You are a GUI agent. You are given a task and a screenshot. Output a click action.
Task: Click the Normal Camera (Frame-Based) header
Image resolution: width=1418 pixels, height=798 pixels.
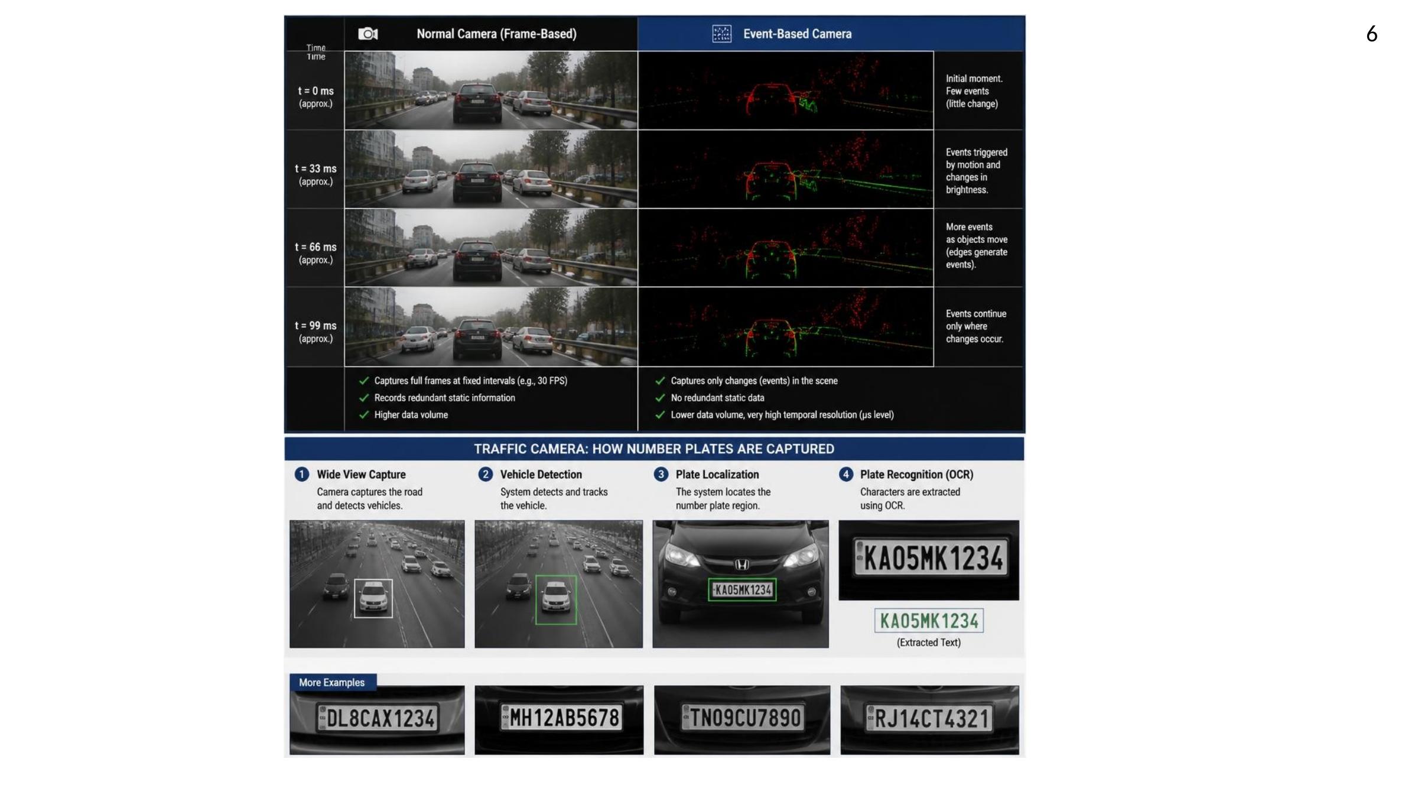point(496,34)
